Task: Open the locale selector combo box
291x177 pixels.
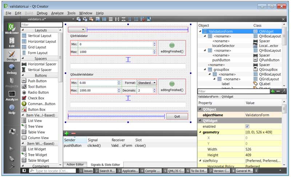Action: 77,29
